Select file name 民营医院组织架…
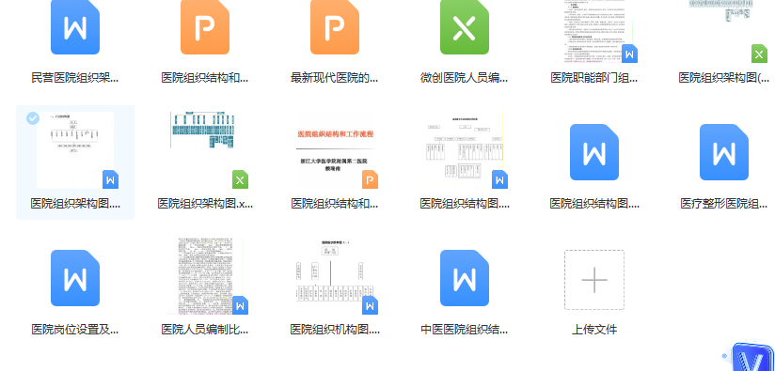The image size is (775, 371). pos(75,77)
